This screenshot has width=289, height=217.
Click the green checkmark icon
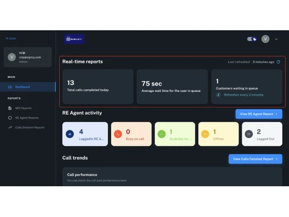pyautogui.click(x=162, y=134)
